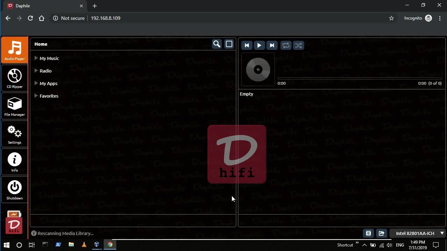Open the volume control in system tray
447x251 pixels.
390,245
